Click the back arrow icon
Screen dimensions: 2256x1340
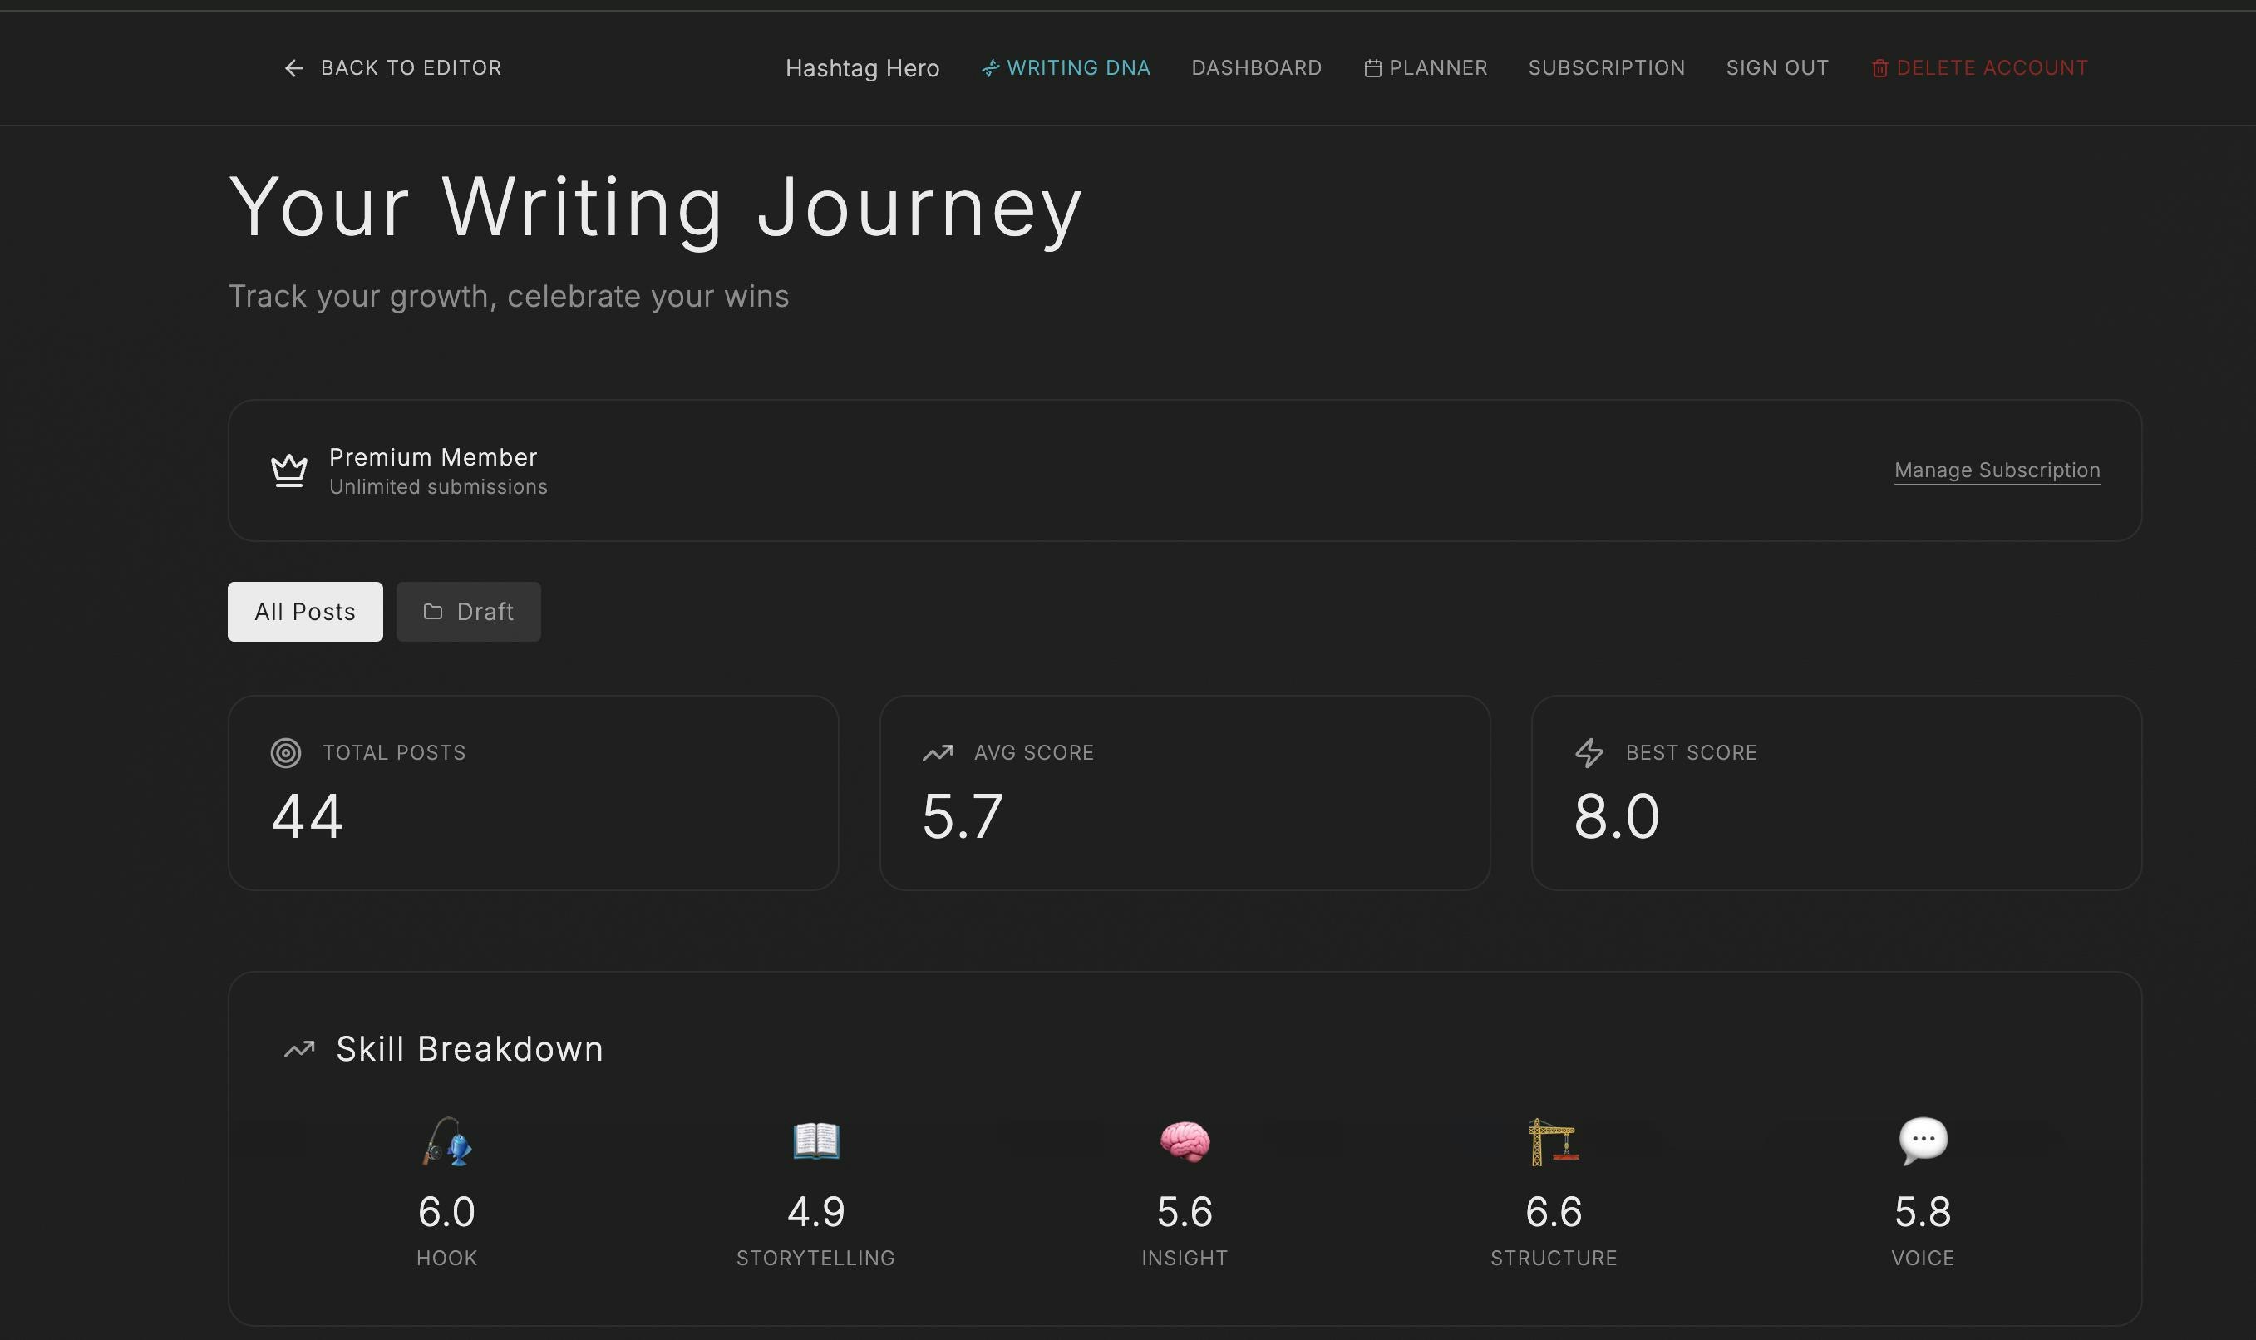(x=293, y=69)
